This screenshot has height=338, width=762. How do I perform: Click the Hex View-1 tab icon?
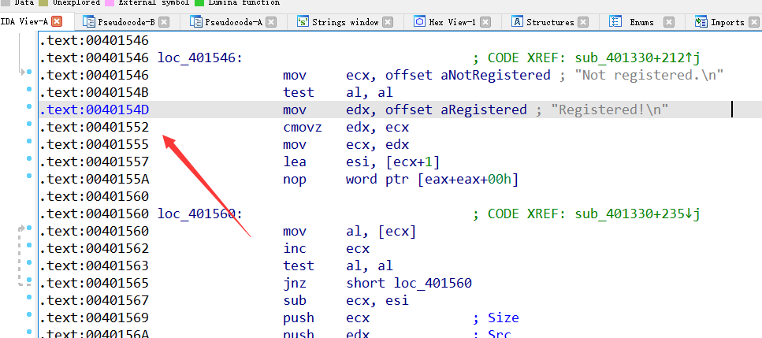[x=419, y=22]
